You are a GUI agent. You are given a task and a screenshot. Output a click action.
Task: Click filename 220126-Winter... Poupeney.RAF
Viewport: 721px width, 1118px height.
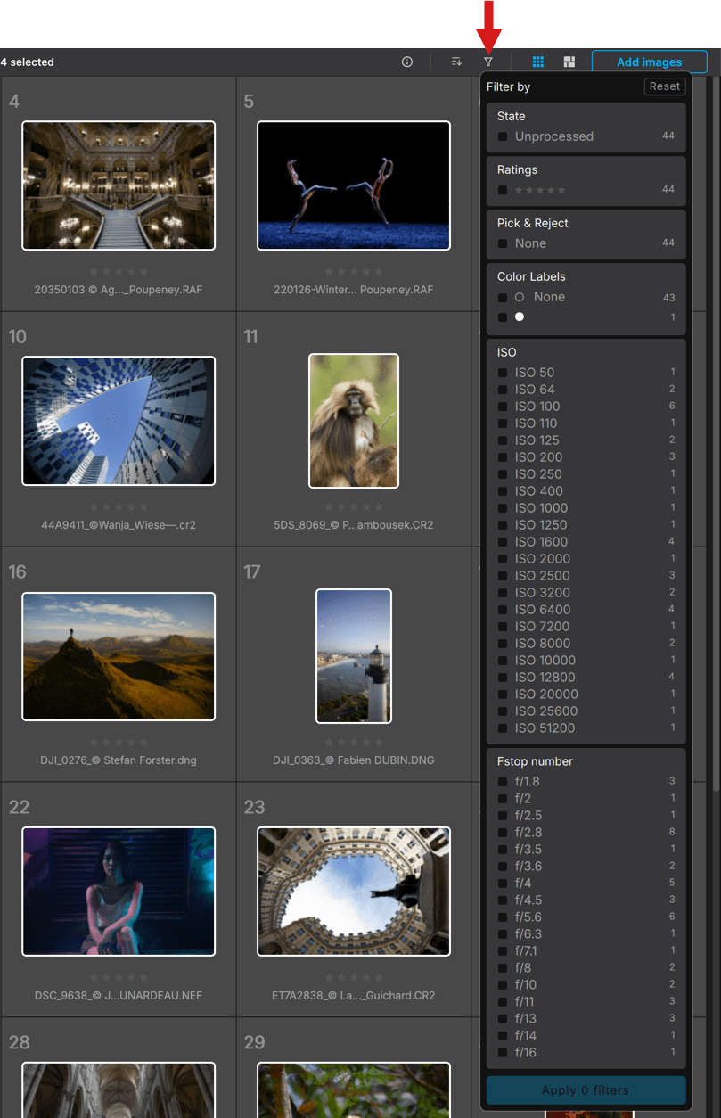(354, 290)
